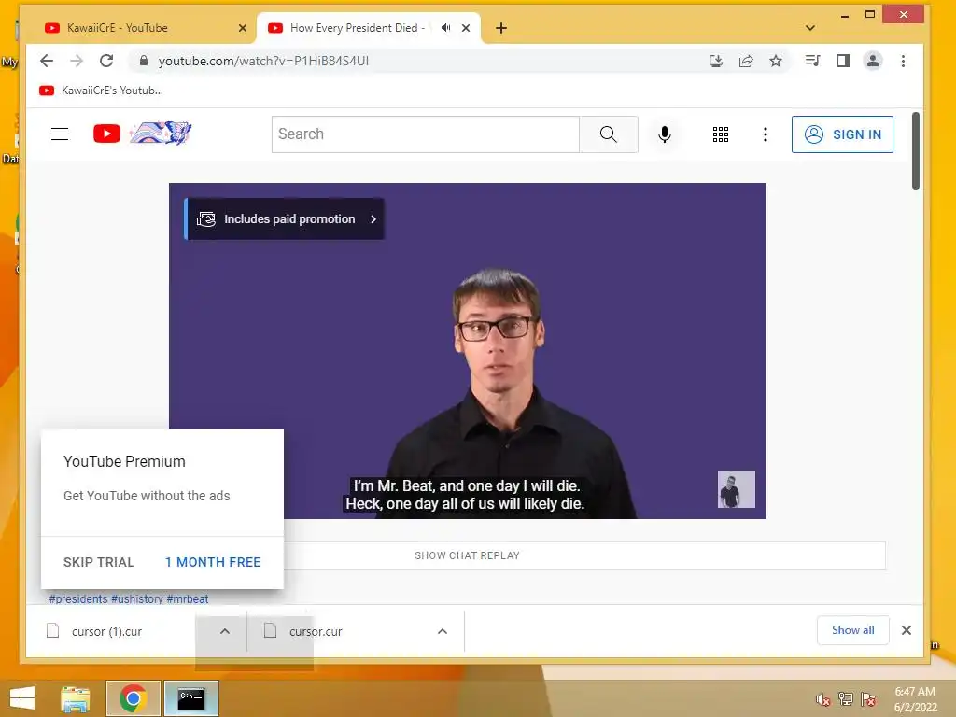Screen dimensions: 956x717
Task: Click the network tray icon
Action: 846,699
